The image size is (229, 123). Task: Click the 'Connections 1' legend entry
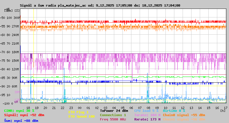113,115
